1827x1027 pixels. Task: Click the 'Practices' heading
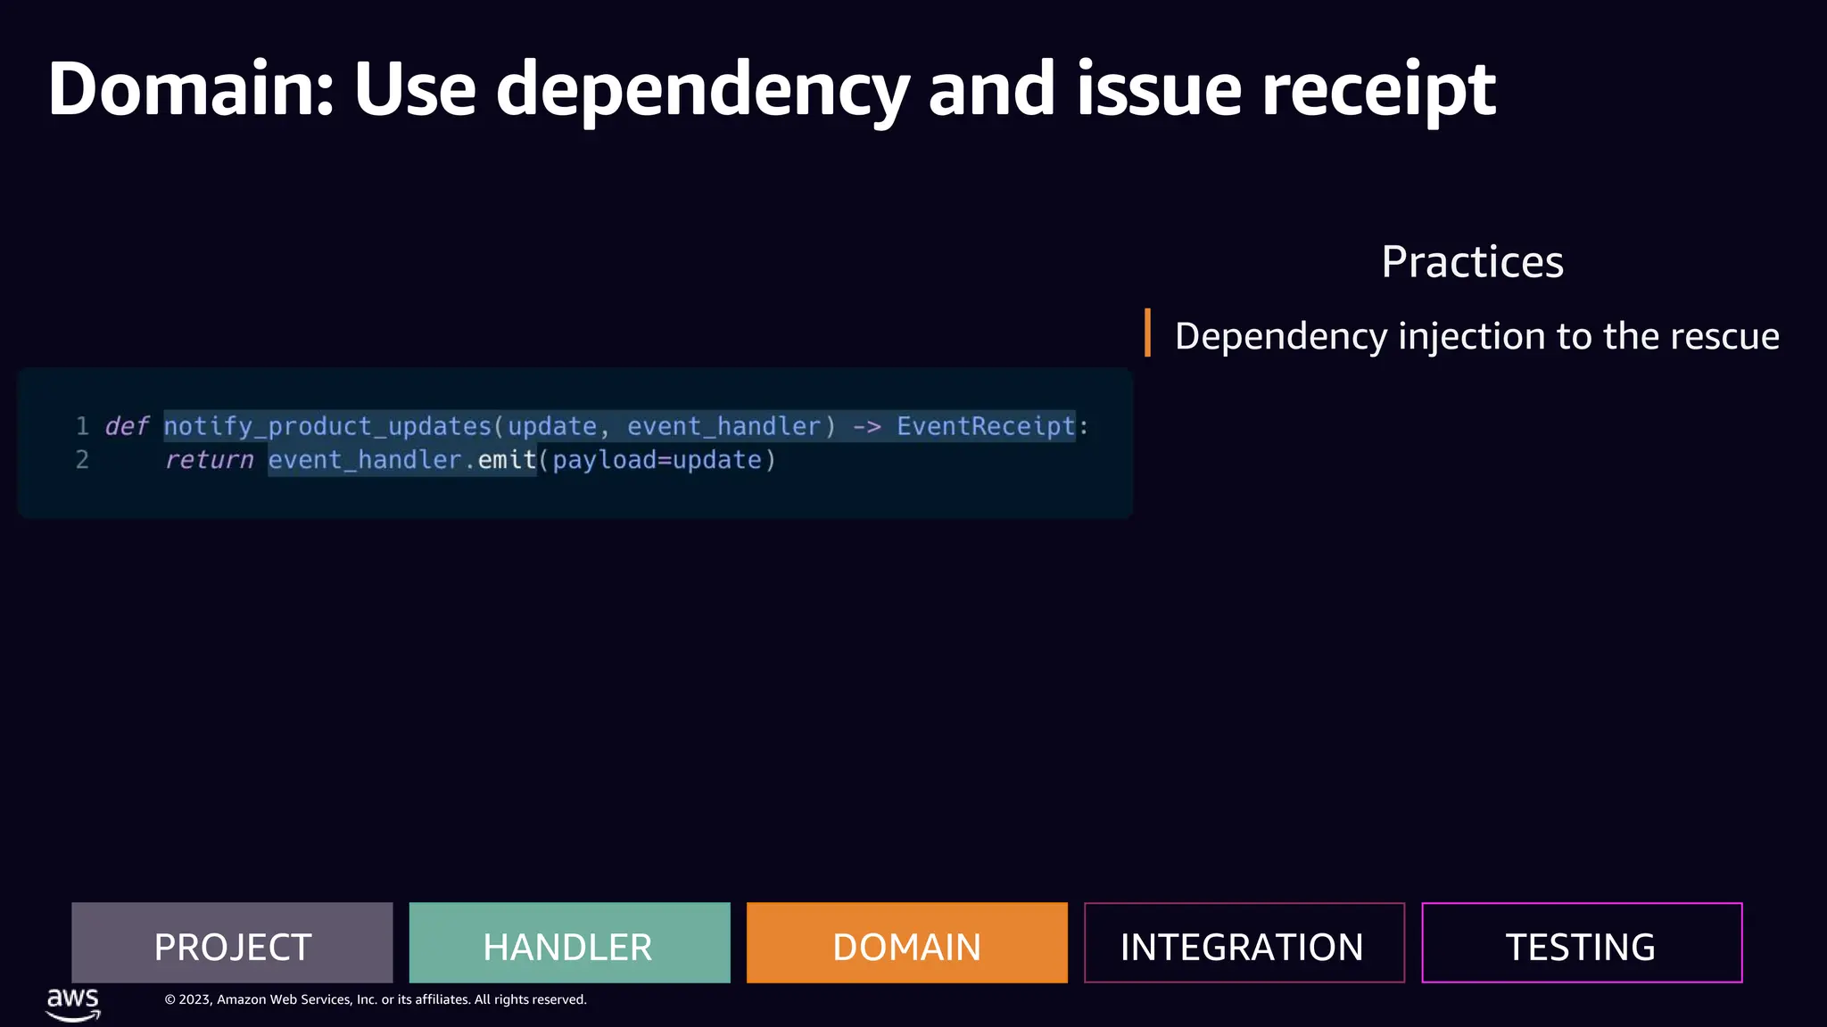1472,262
